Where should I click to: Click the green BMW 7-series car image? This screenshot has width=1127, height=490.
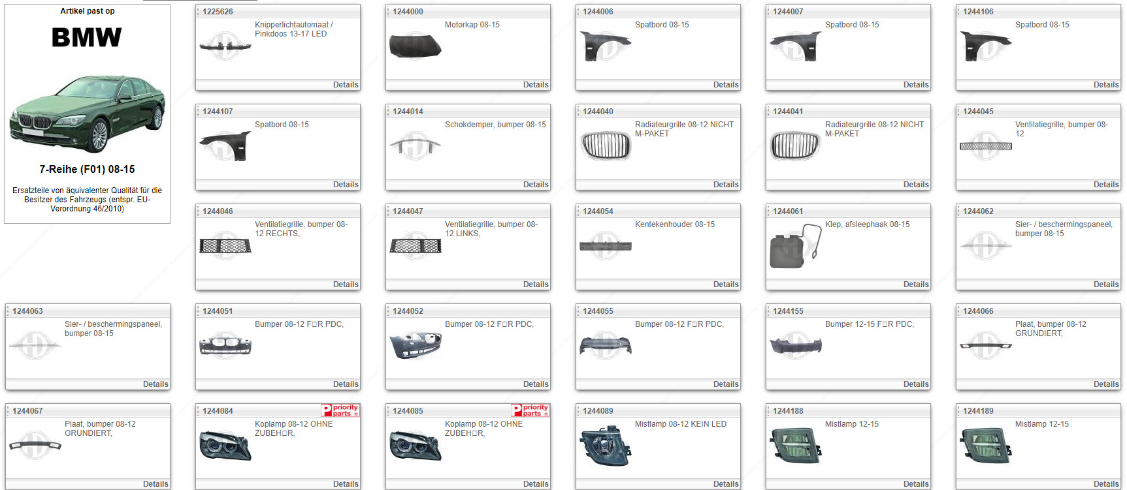pyautogui.click(x=87, y=114)
